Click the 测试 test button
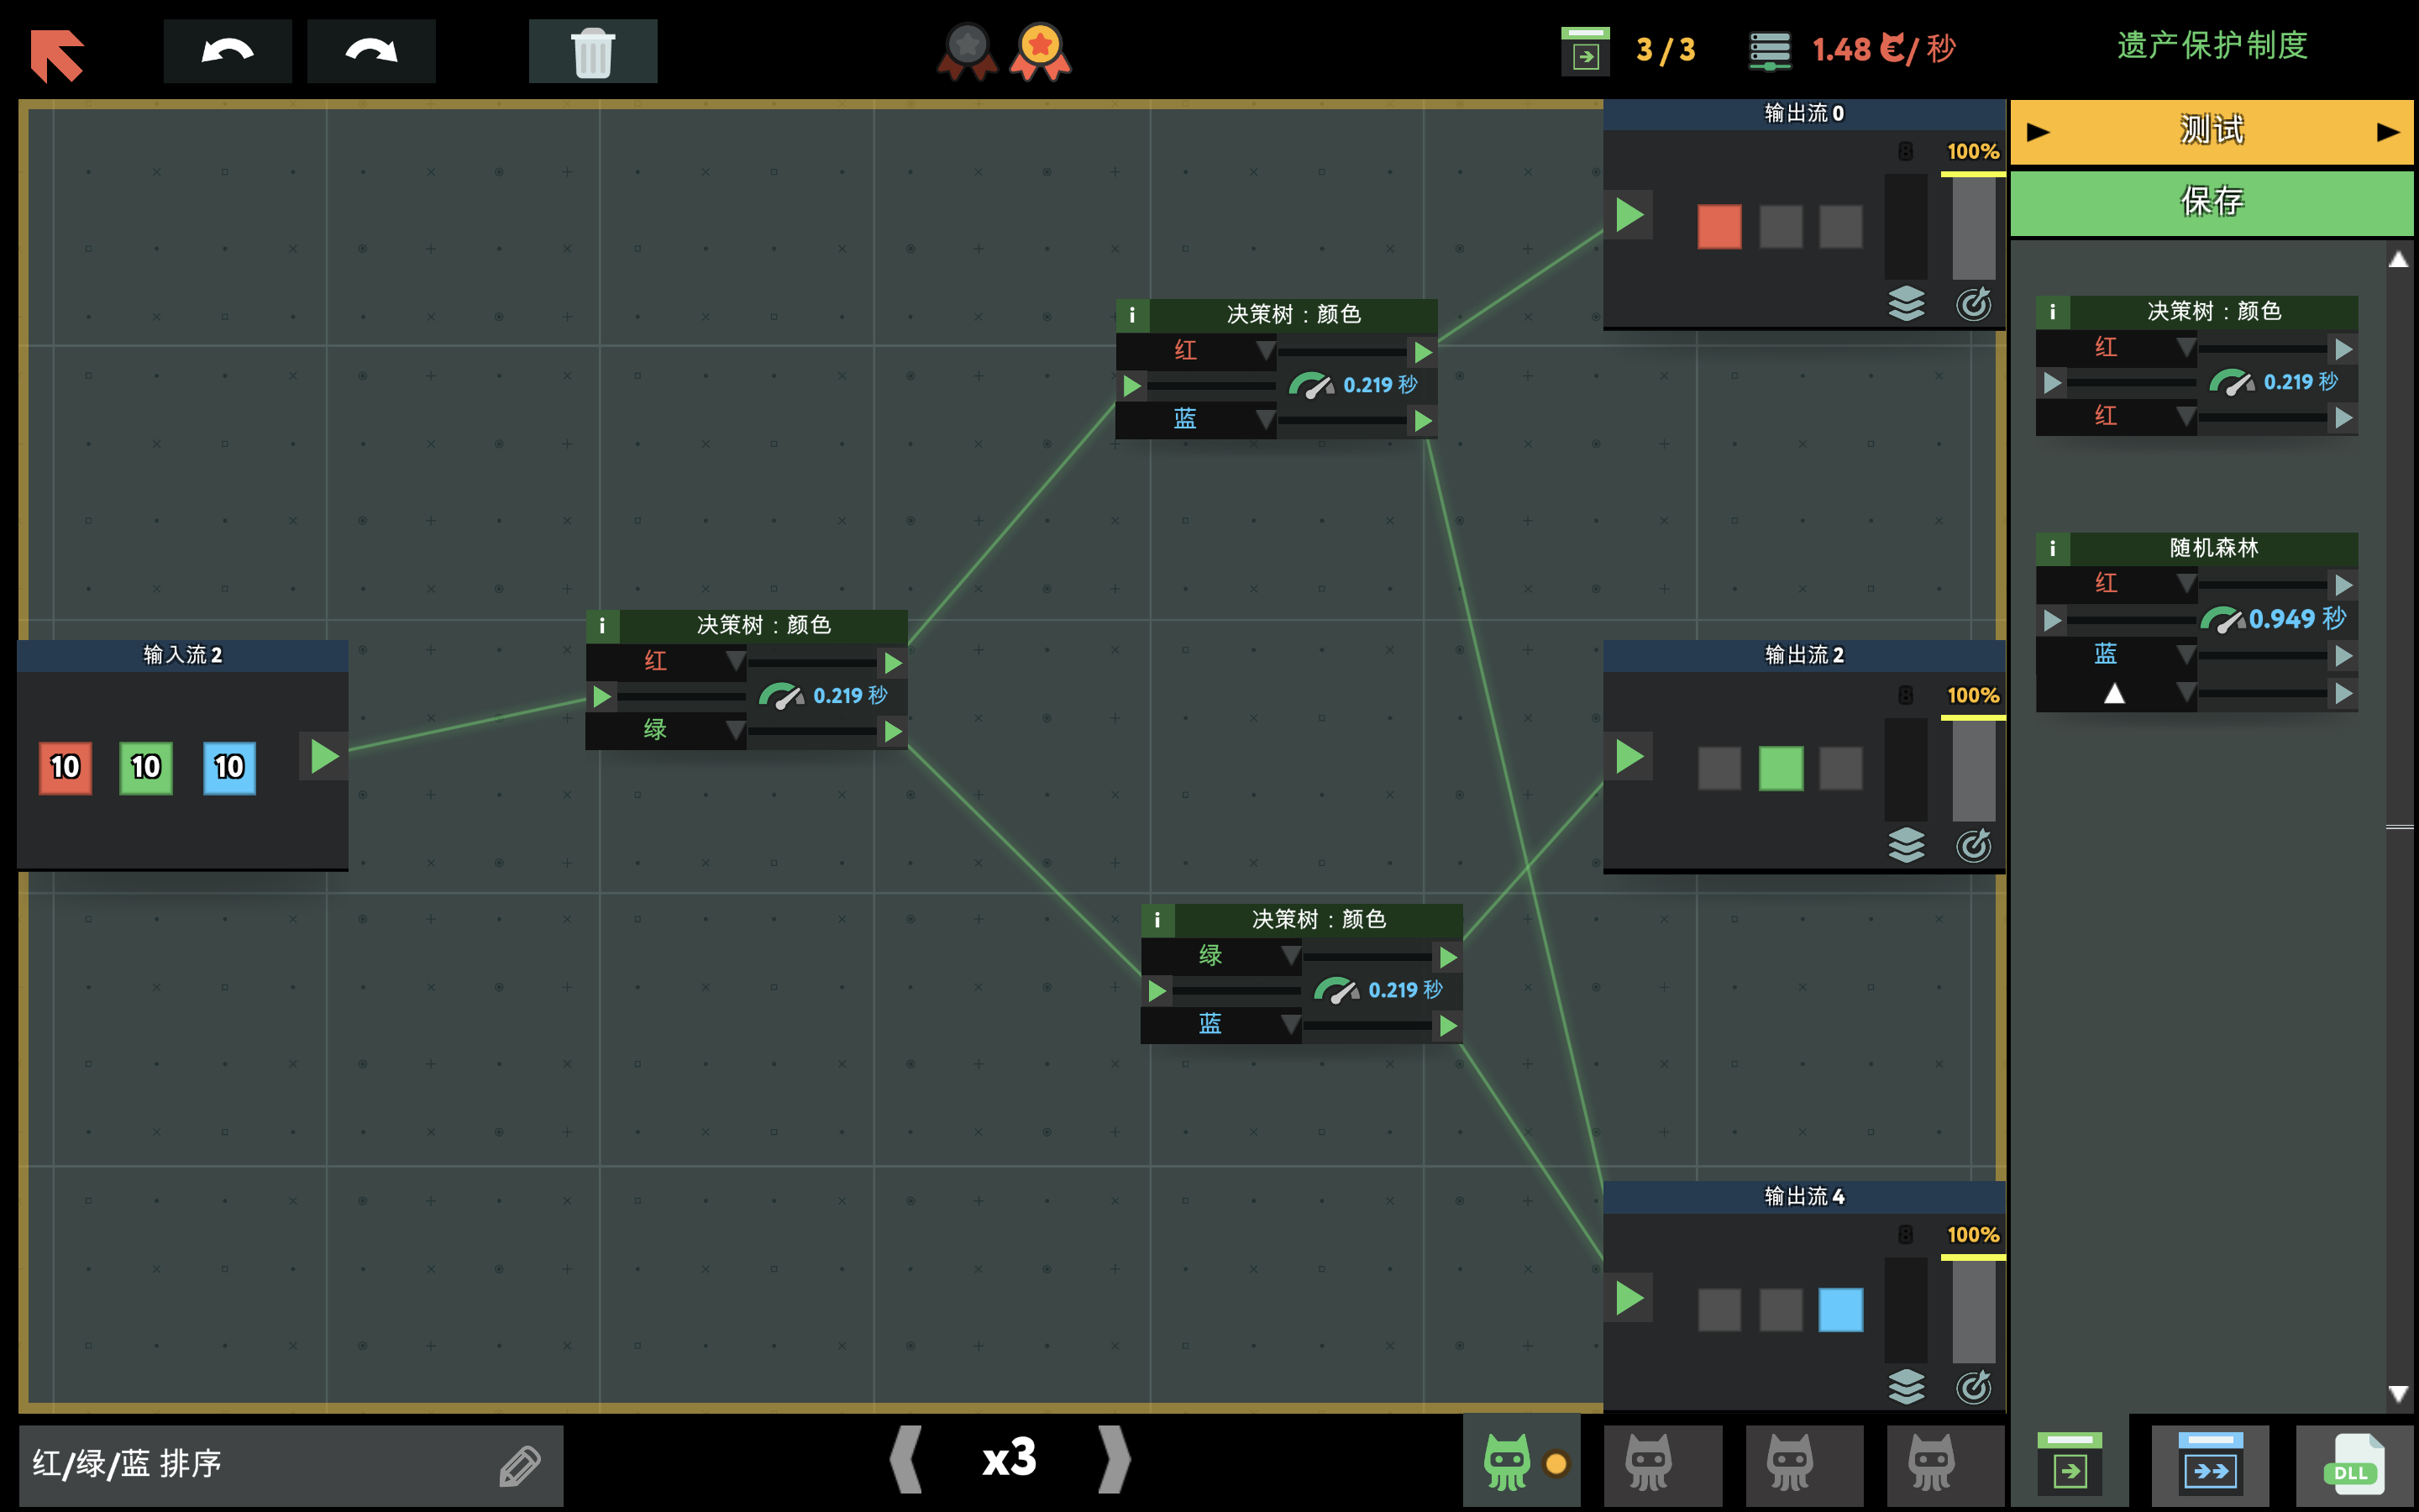2419x1512 pixels. coord(2211,131)
